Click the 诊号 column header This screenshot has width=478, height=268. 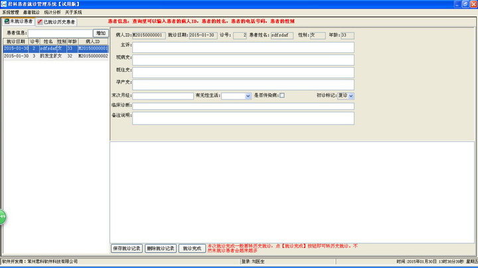34,41
